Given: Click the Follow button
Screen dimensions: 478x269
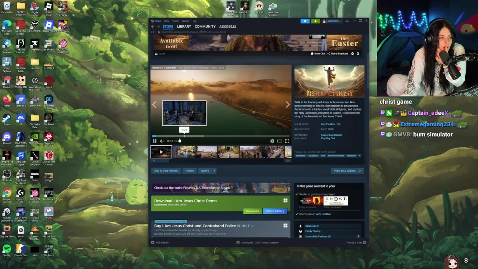Looking at the screenshot, I should tap(189, 171).
